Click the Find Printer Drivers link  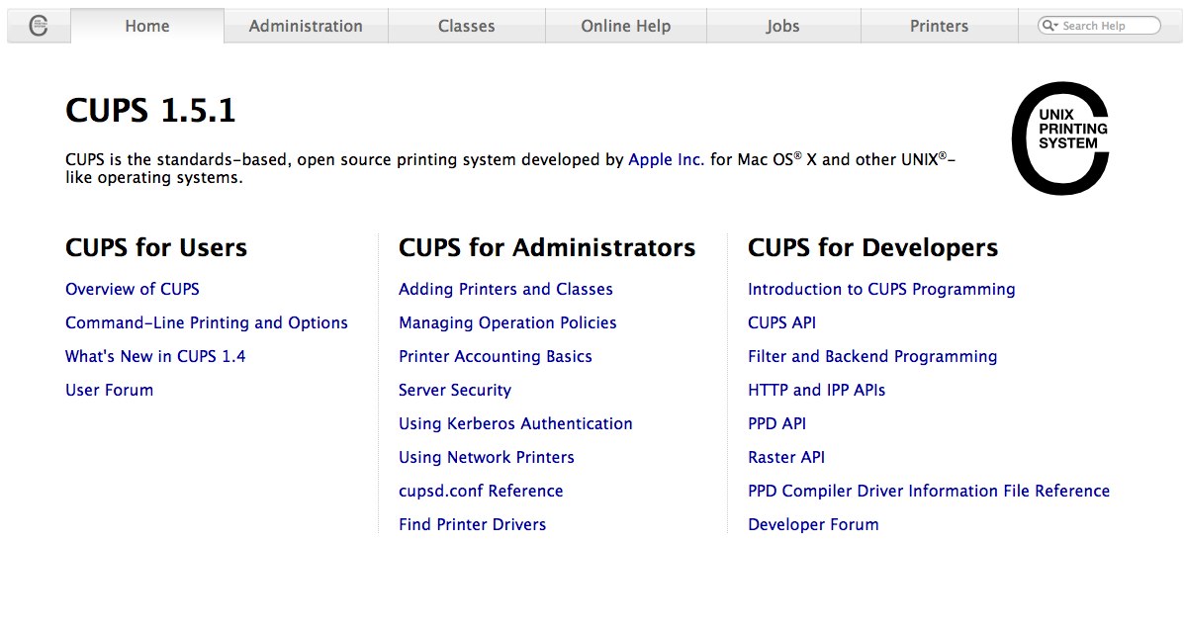click(472, 524)
